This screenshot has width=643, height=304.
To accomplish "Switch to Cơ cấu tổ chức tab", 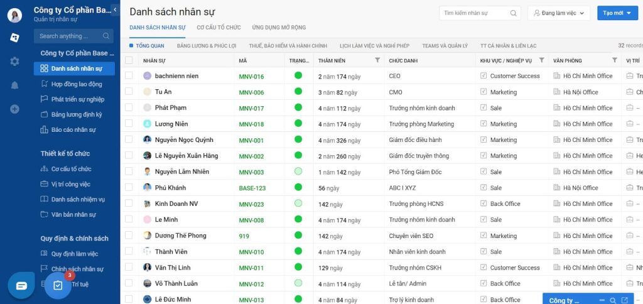I will (x=219, y=28).
